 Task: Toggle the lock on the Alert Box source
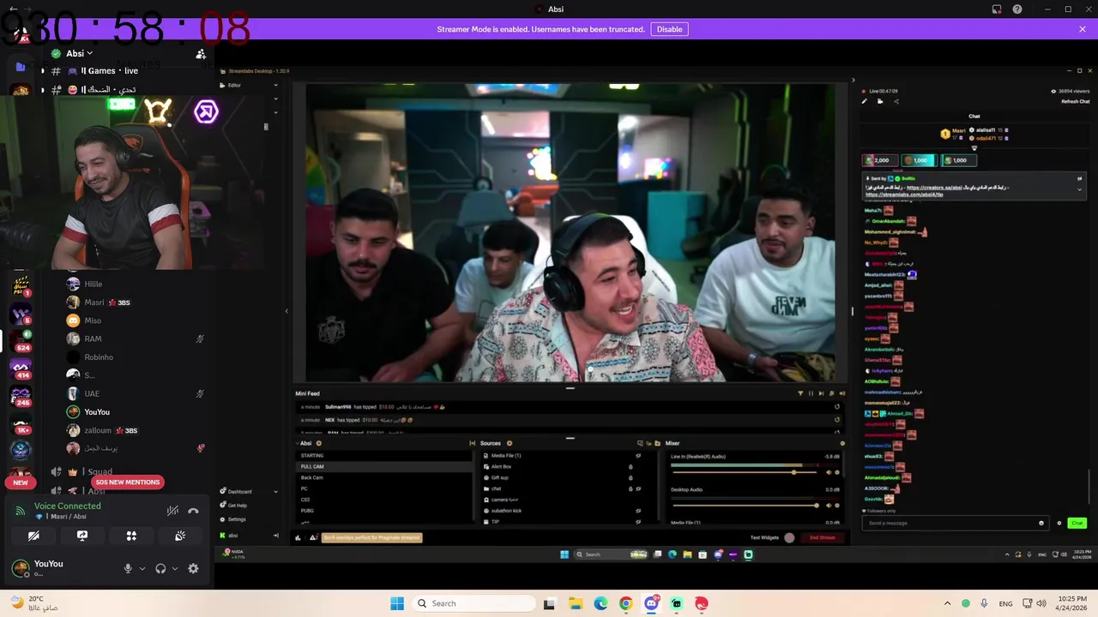pos(630,467)
